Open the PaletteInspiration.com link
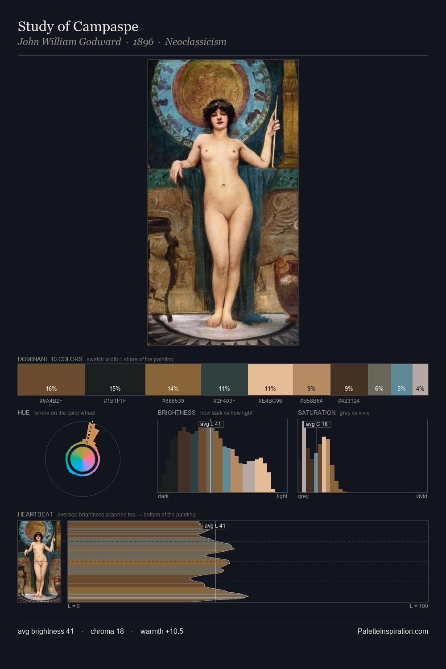Screen dimensions: 446x669 click(393, 631)
